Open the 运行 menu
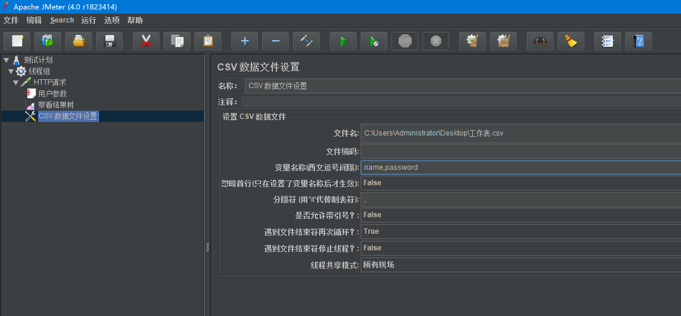 (88, 20)
